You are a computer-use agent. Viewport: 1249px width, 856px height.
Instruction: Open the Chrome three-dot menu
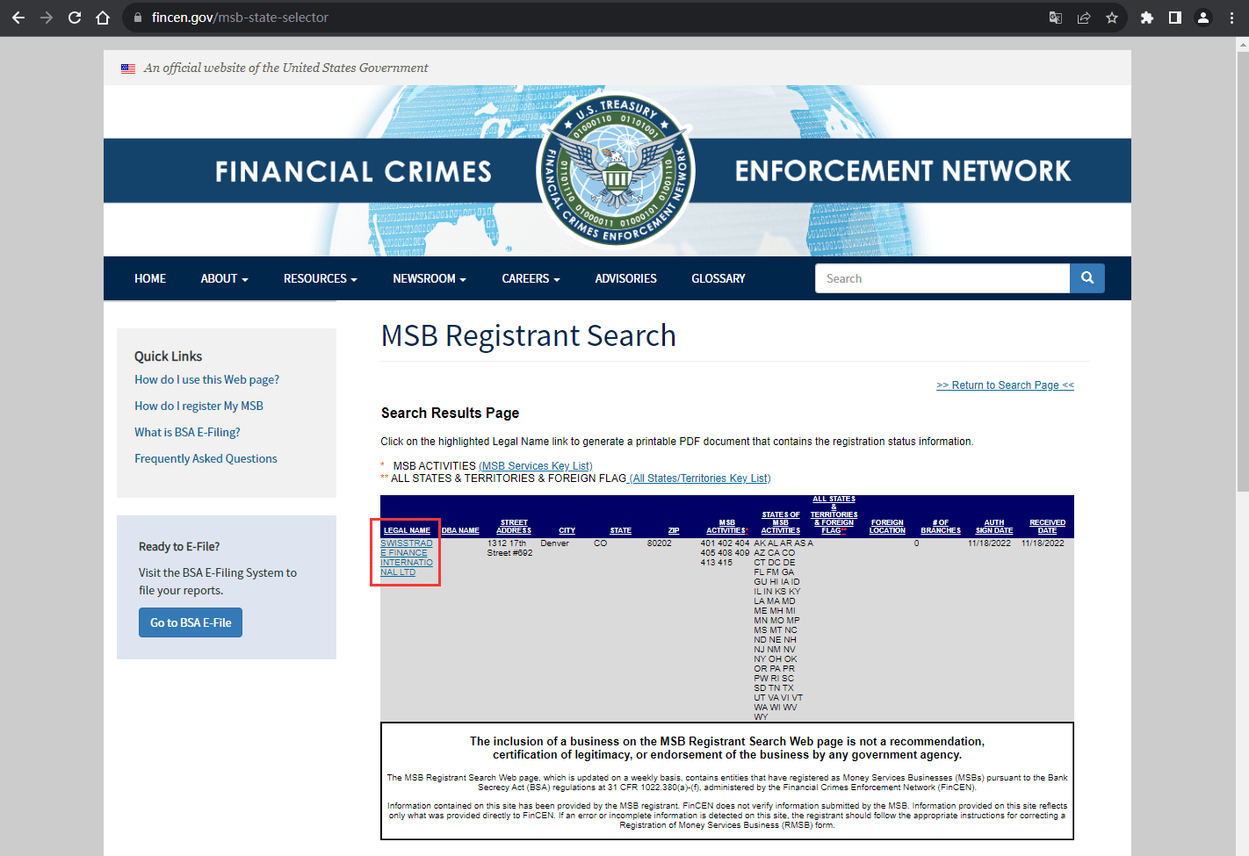point(1231,18)
